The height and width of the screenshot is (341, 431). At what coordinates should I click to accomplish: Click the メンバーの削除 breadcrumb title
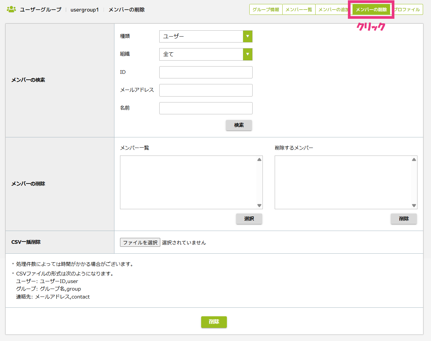pos(127,10)
